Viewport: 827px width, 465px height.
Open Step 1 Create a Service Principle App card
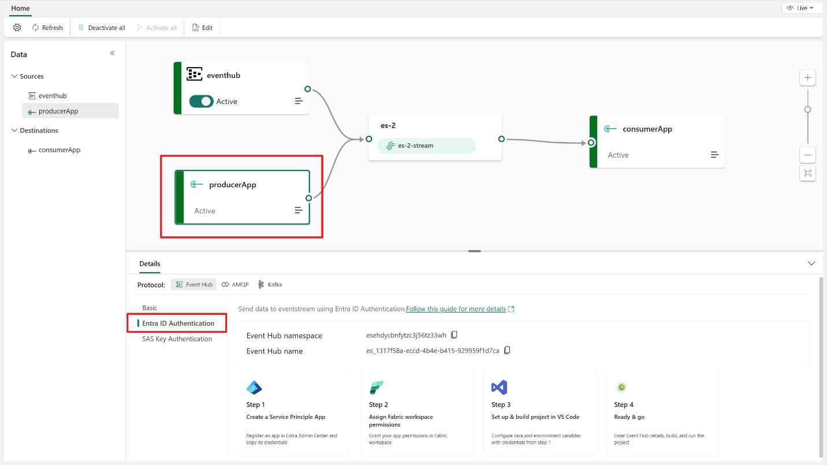click(x=295, y=412)
